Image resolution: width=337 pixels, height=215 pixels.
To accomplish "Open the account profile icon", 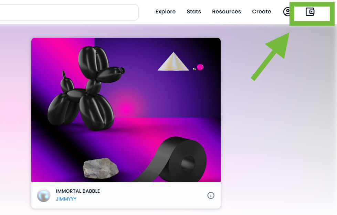I will [287, 12].
